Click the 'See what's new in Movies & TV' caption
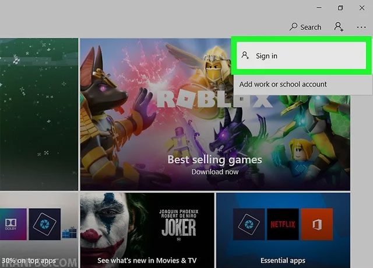 pos(147,260)
